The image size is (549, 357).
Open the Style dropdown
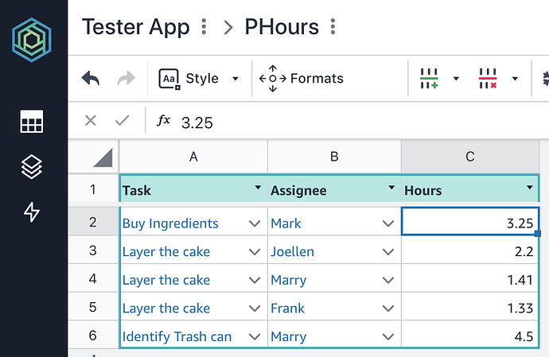tap(199, 78)
